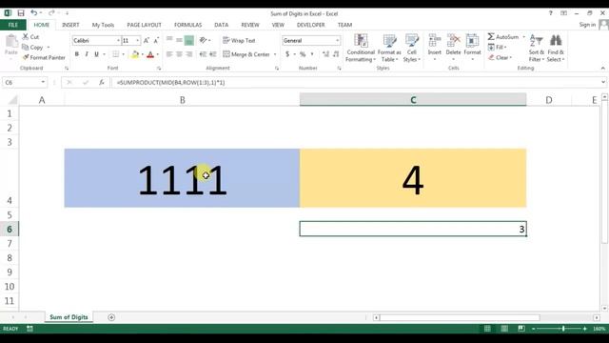The height and width of the screenshot is (343, 609).
Task: Collapse the ribbon with chevron arrow
Action: tap(602, 68)
